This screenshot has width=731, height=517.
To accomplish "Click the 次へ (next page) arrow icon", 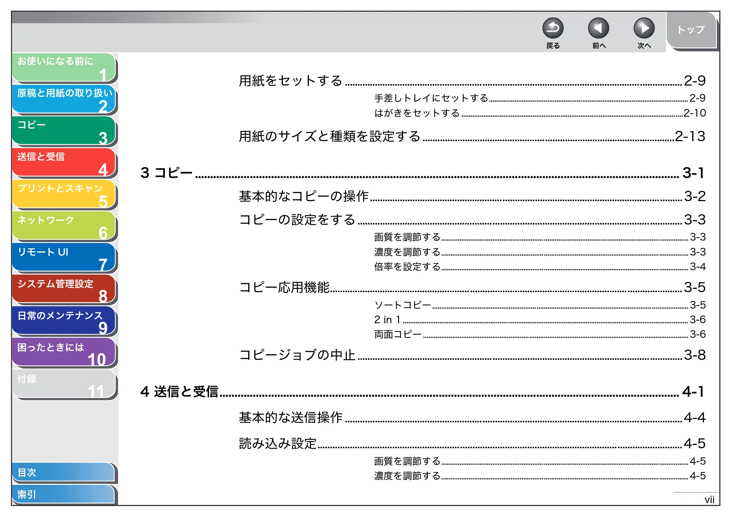I will coord(644,28).
